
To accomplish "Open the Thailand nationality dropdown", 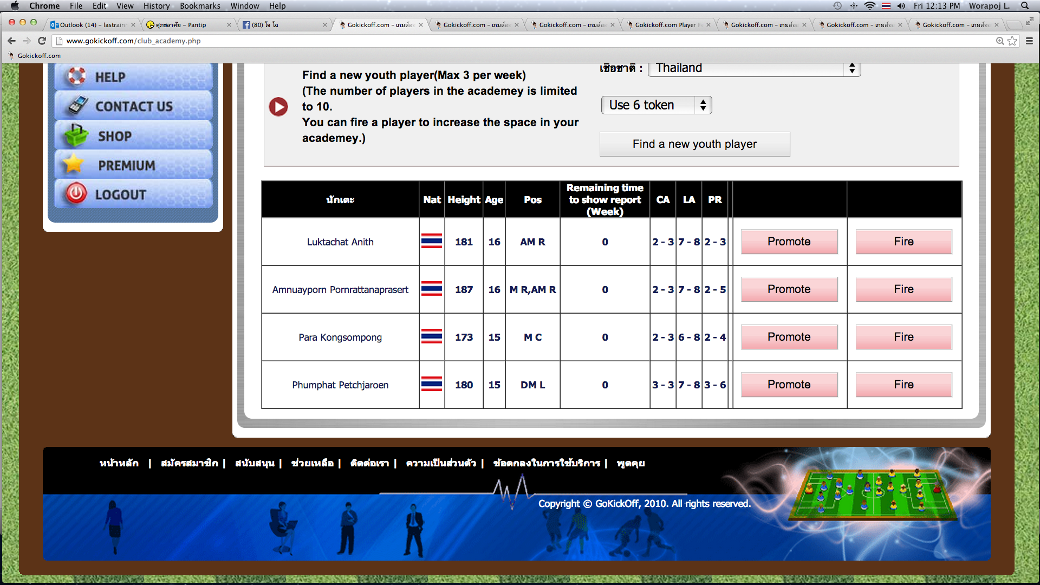I will point(754,68).
